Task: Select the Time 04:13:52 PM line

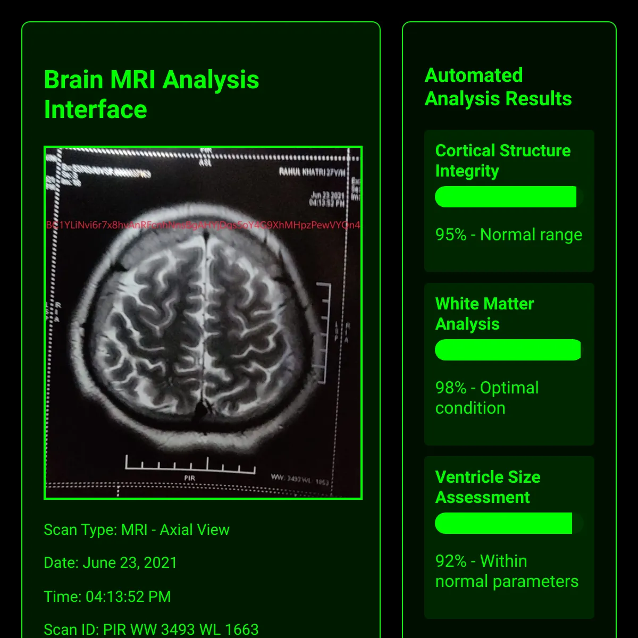Action: point(107,597)
